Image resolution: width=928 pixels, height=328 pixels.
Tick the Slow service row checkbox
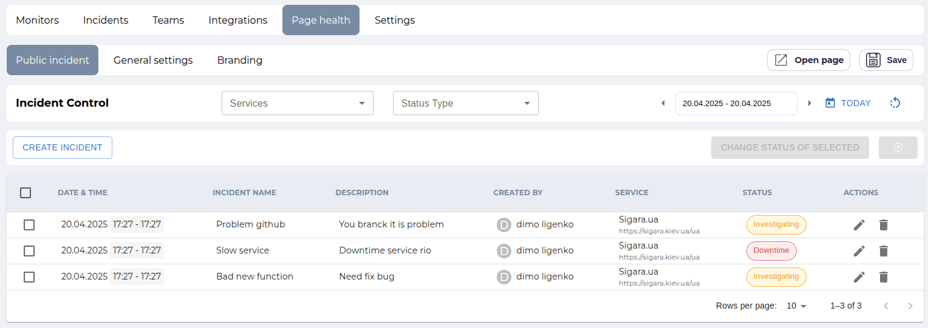pos(29,251)
